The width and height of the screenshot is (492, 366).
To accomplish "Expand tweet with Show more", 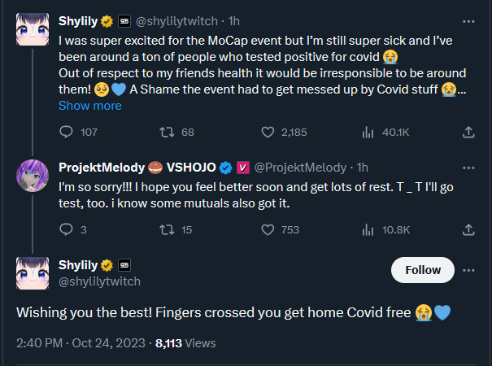I will tap(89, 106).
